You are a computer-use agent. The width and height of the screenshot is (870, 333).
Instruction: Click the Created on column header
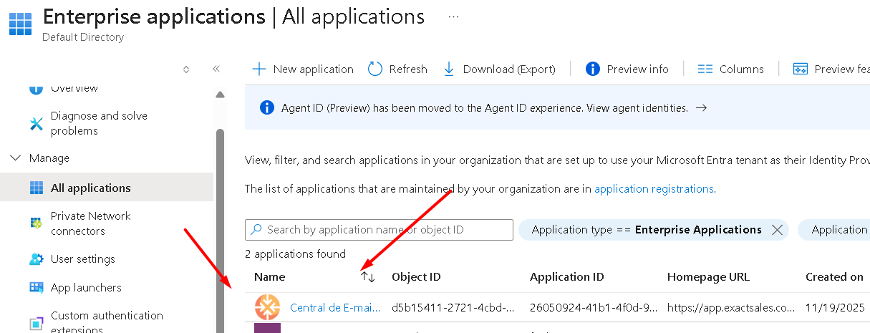click(x=834, y=276)
